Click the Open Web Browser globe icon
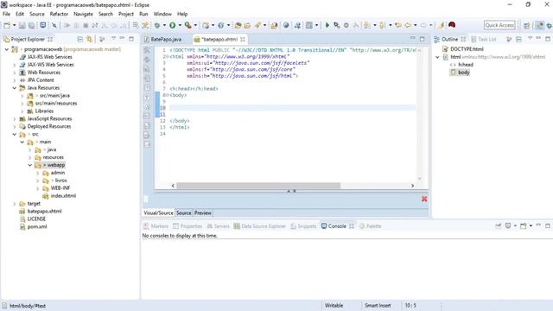Screen dimensions: 553x311 [286, 25]
